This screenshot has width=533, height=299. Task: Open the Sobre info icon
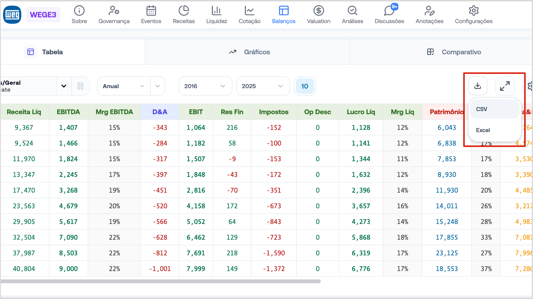coord(79,11)
